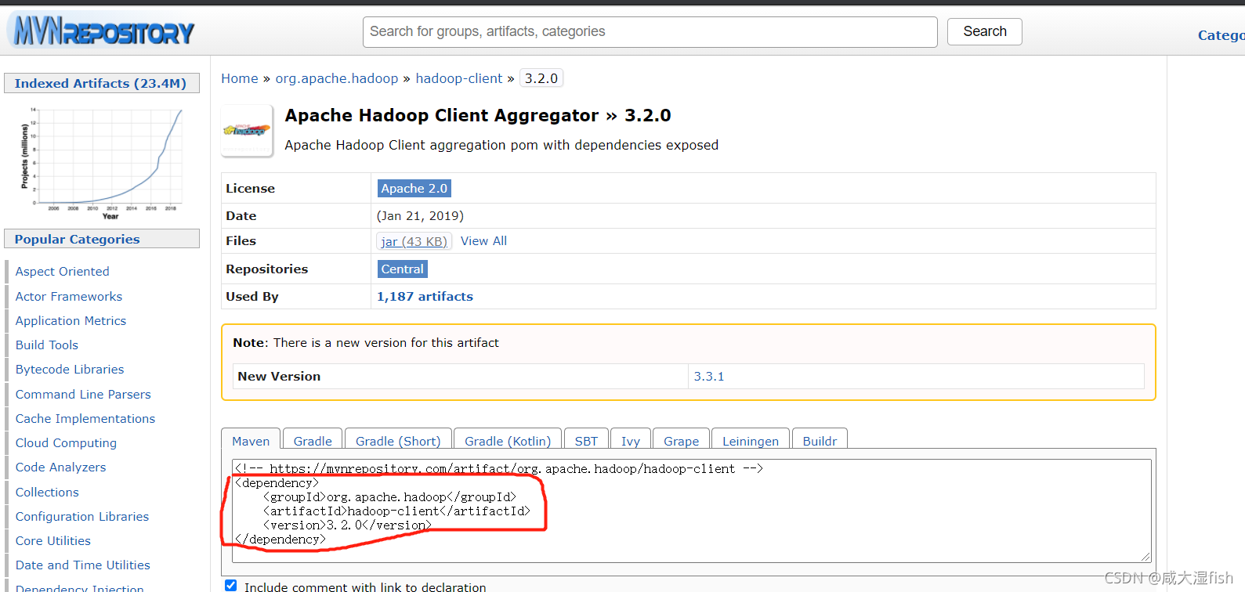This screenshot has height=592, width=1245.
Task: Open Cloud Computing category
Action: click(x=66, y=443)
